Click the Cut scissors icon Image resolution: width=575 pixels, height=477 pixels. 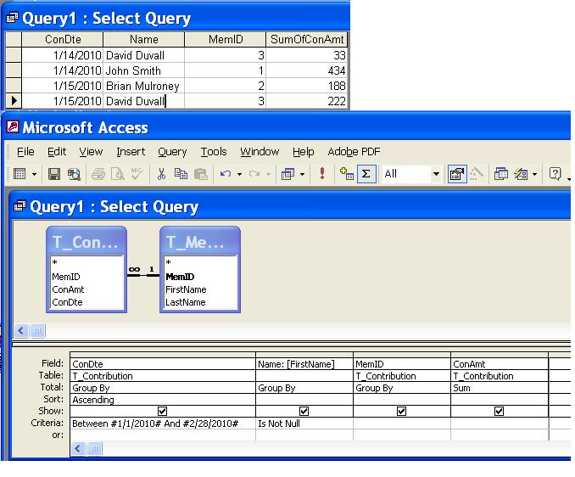coord(161,174)
